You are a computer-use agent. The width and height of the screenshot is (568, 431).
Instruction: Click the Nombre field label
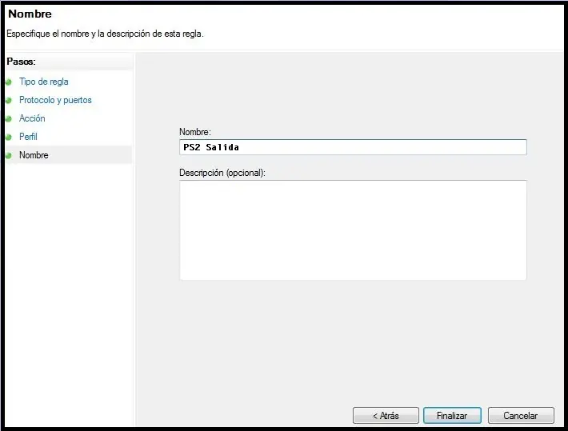coord(195,132)
